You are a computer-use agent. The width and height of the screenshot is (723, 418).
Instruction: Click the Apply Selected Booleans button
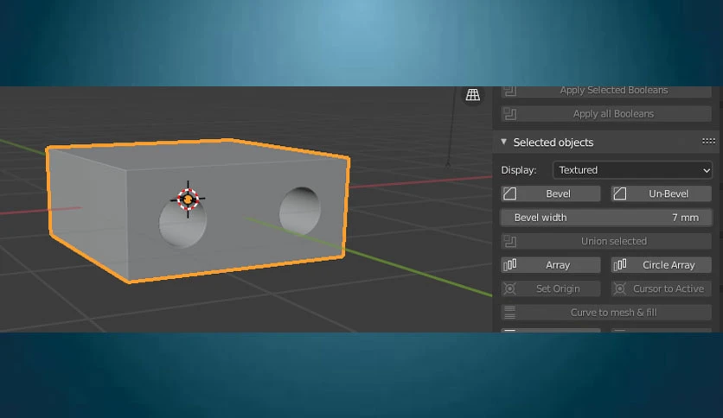coord(606,92)
